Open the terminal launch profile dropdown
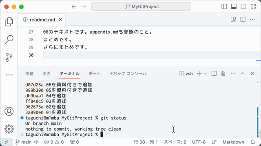The image size is (261, 146). 206,74
